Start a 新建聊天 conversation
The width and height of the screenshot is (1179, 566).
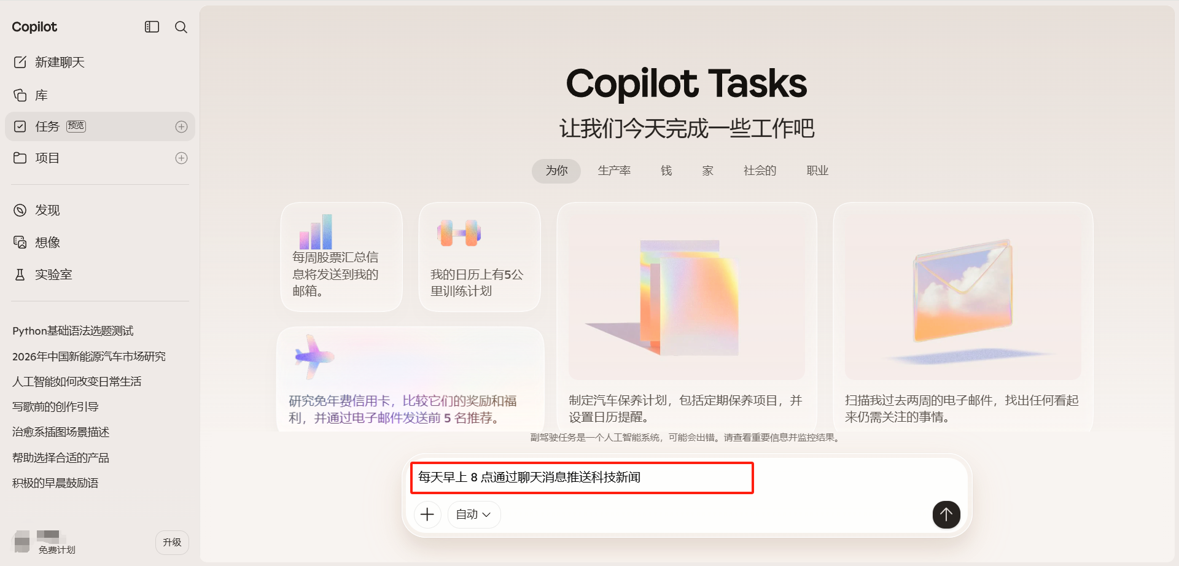pyautogui.click(x=59, y=63)
